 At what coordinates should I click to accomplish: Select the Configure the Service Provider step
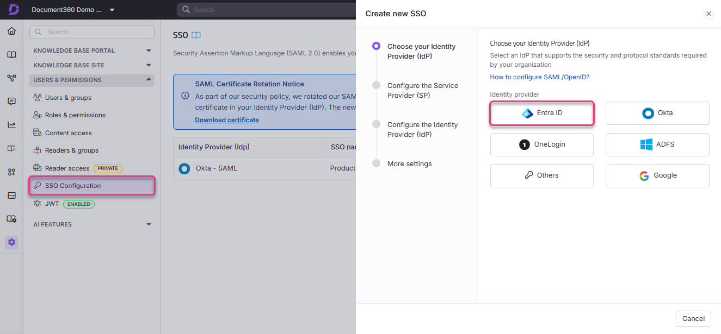(422, 90)
